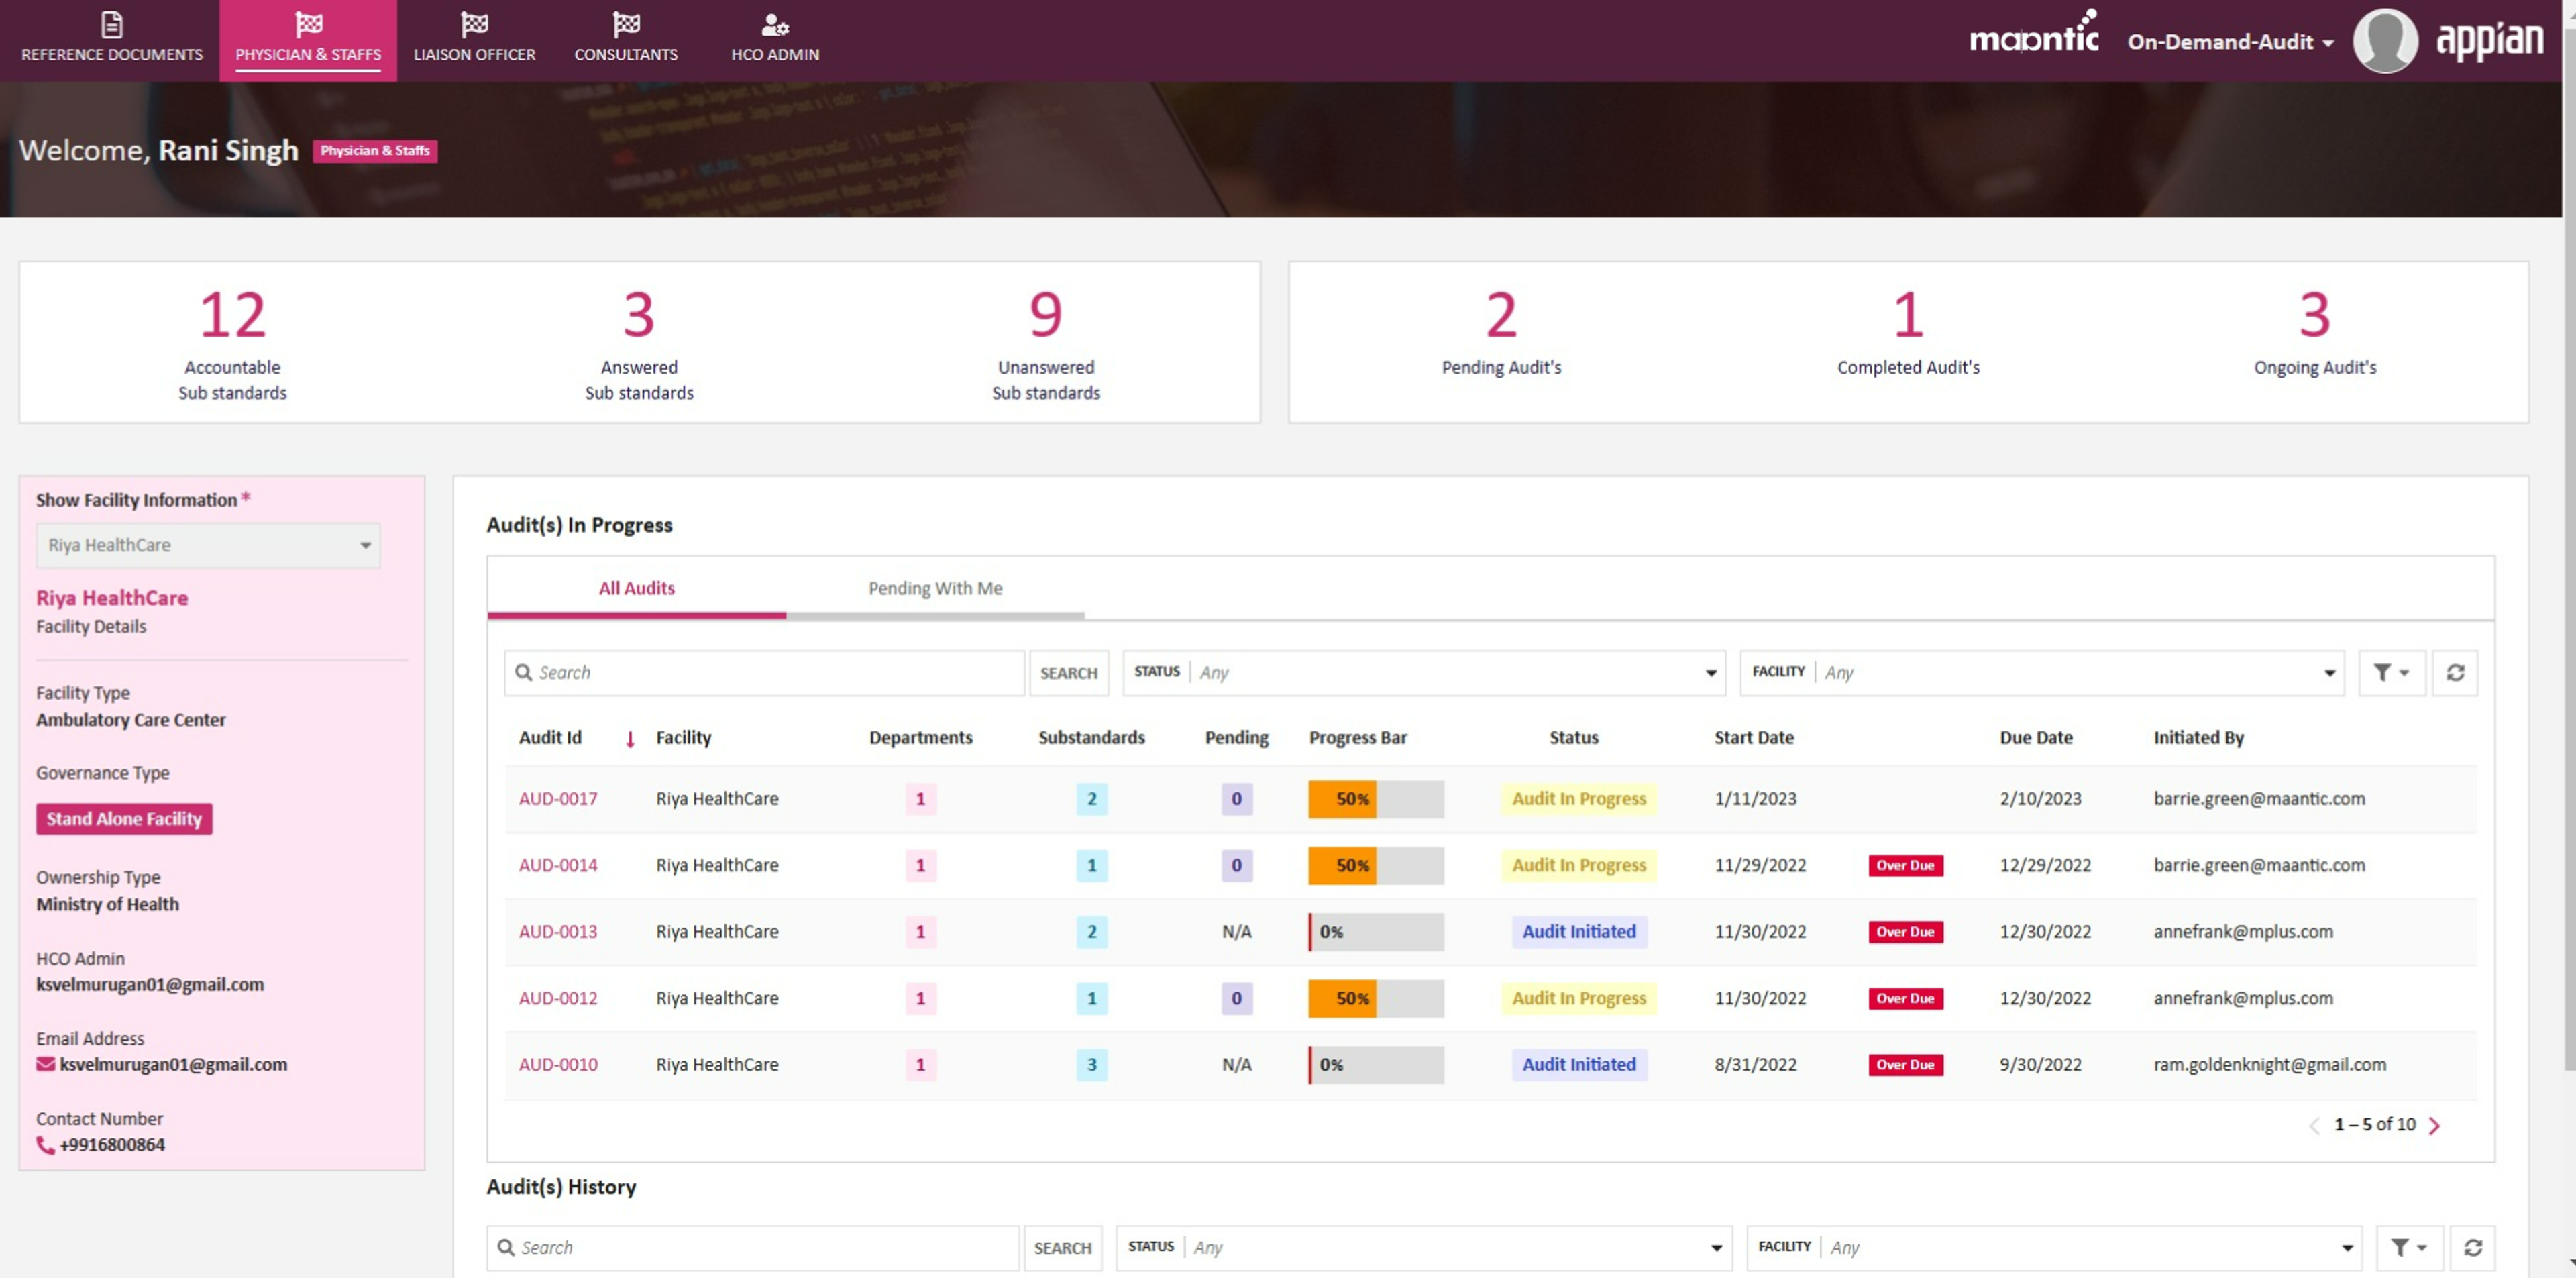Screen dimensions: 2576x1278
Task: Open the Liaison Officer page
Action: (x=474, y=40)
